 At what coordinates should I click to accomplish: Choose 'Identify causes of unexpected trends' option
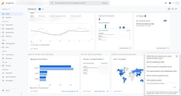pos(159,67)
